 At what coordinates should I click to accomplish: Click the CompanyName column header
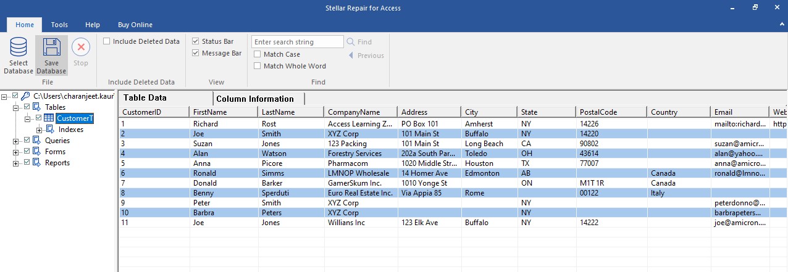click(361, 112)
